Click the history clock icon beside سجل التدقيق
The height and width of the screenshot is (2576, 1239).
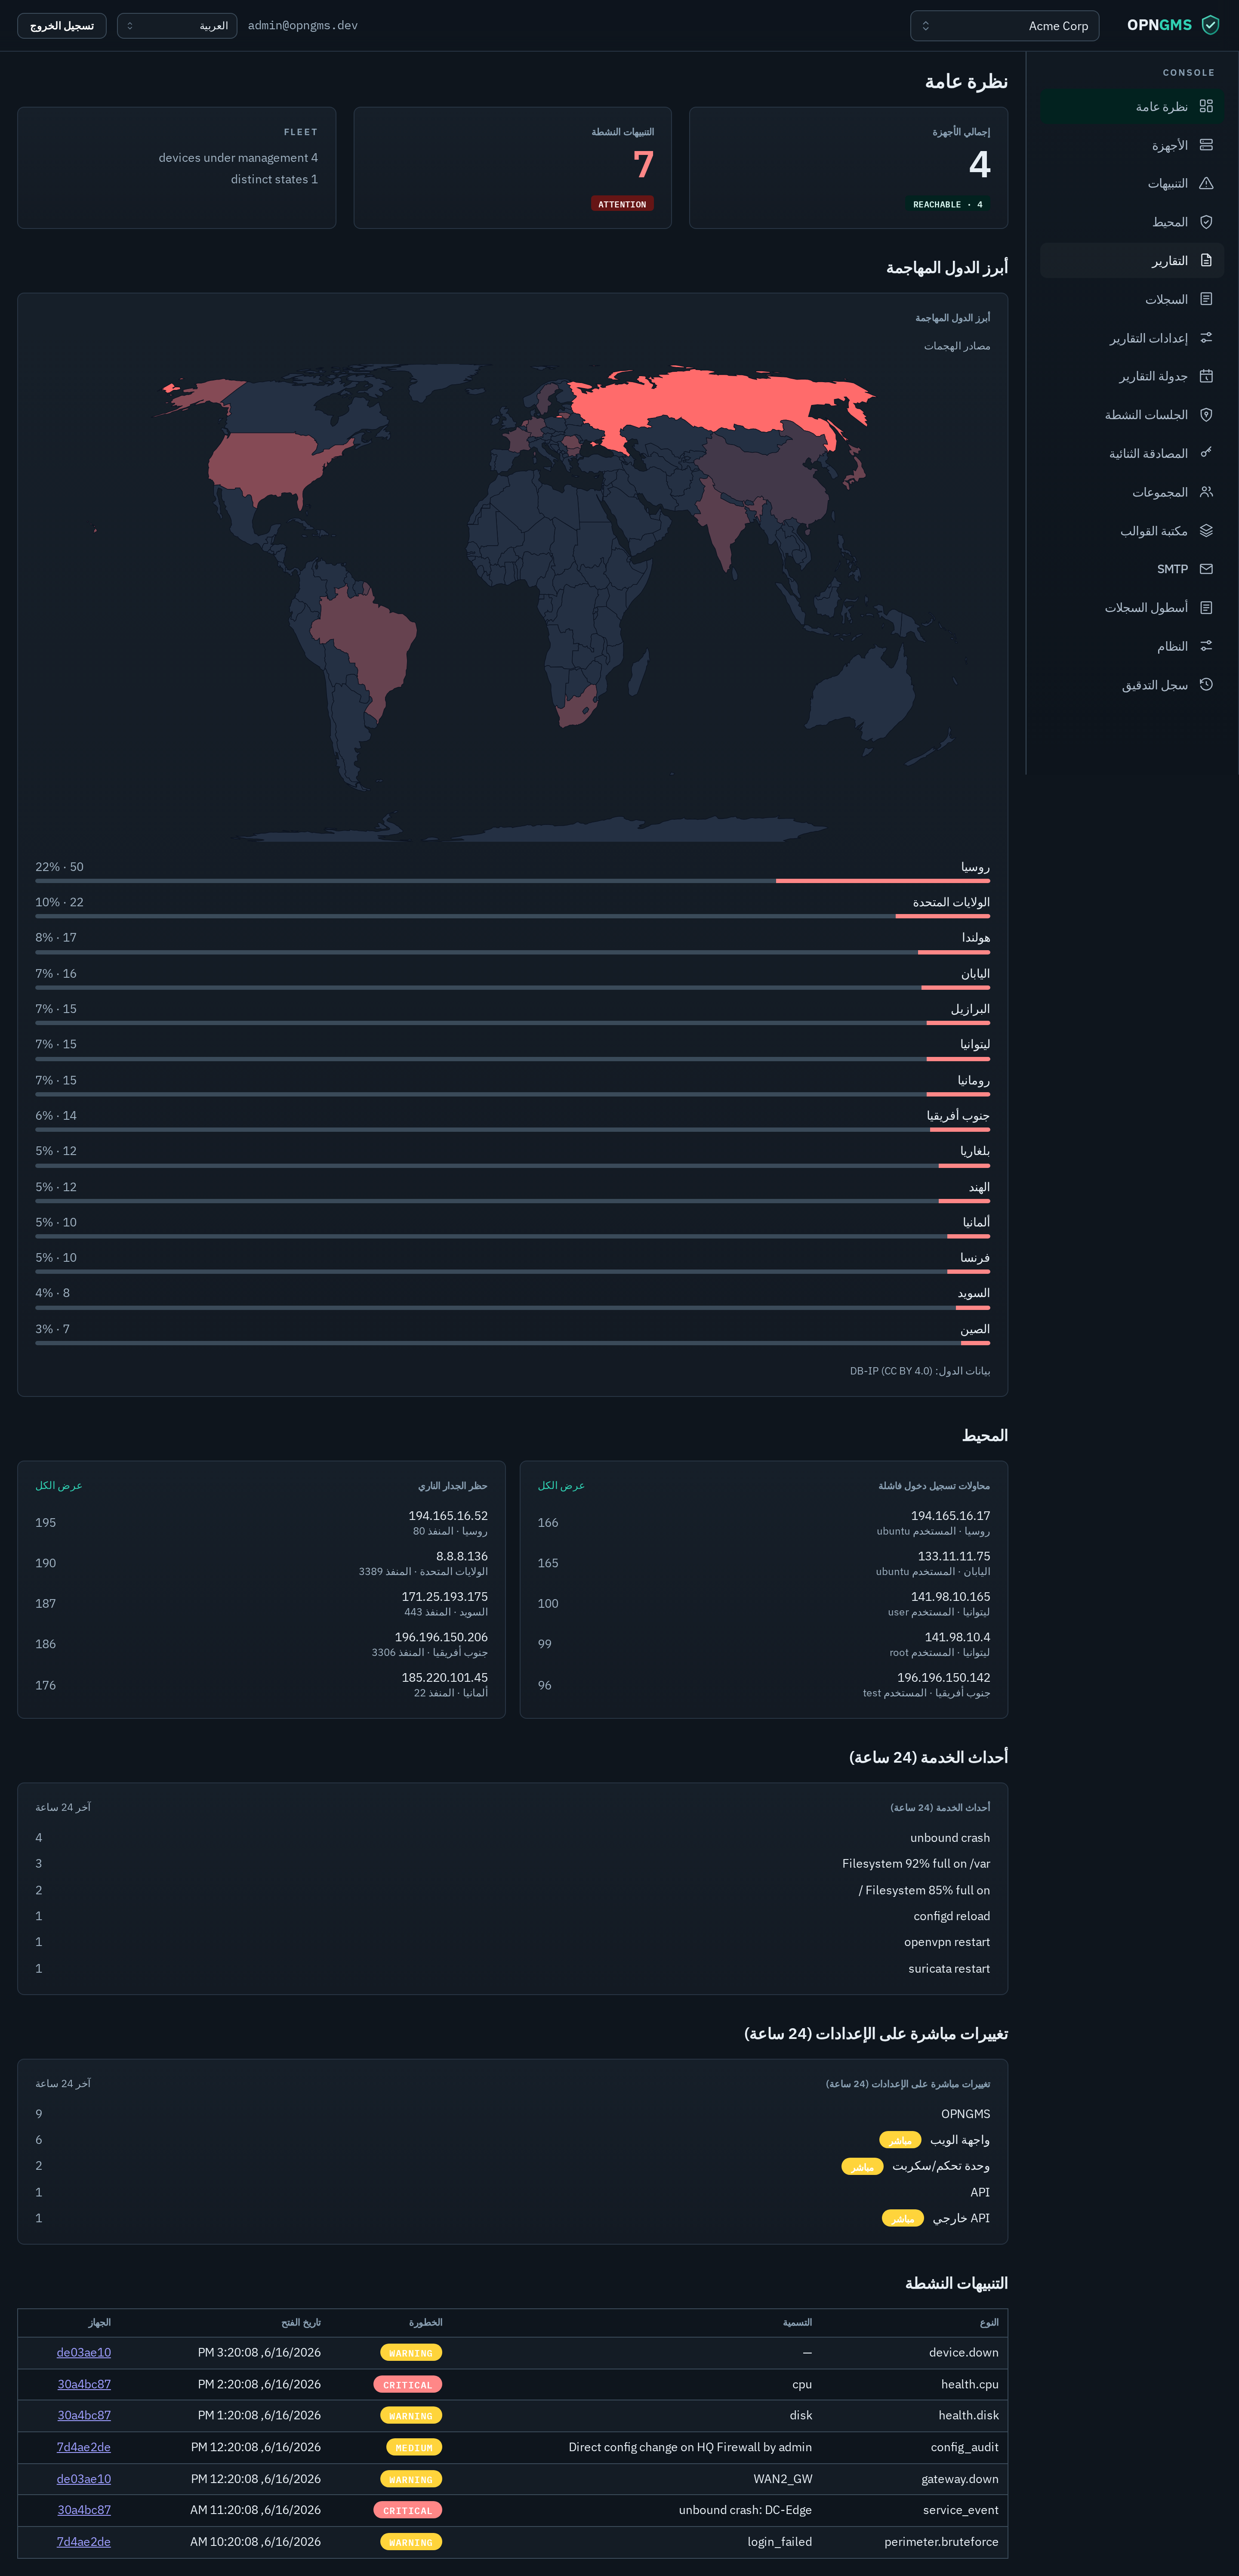tap(1206, 685)
